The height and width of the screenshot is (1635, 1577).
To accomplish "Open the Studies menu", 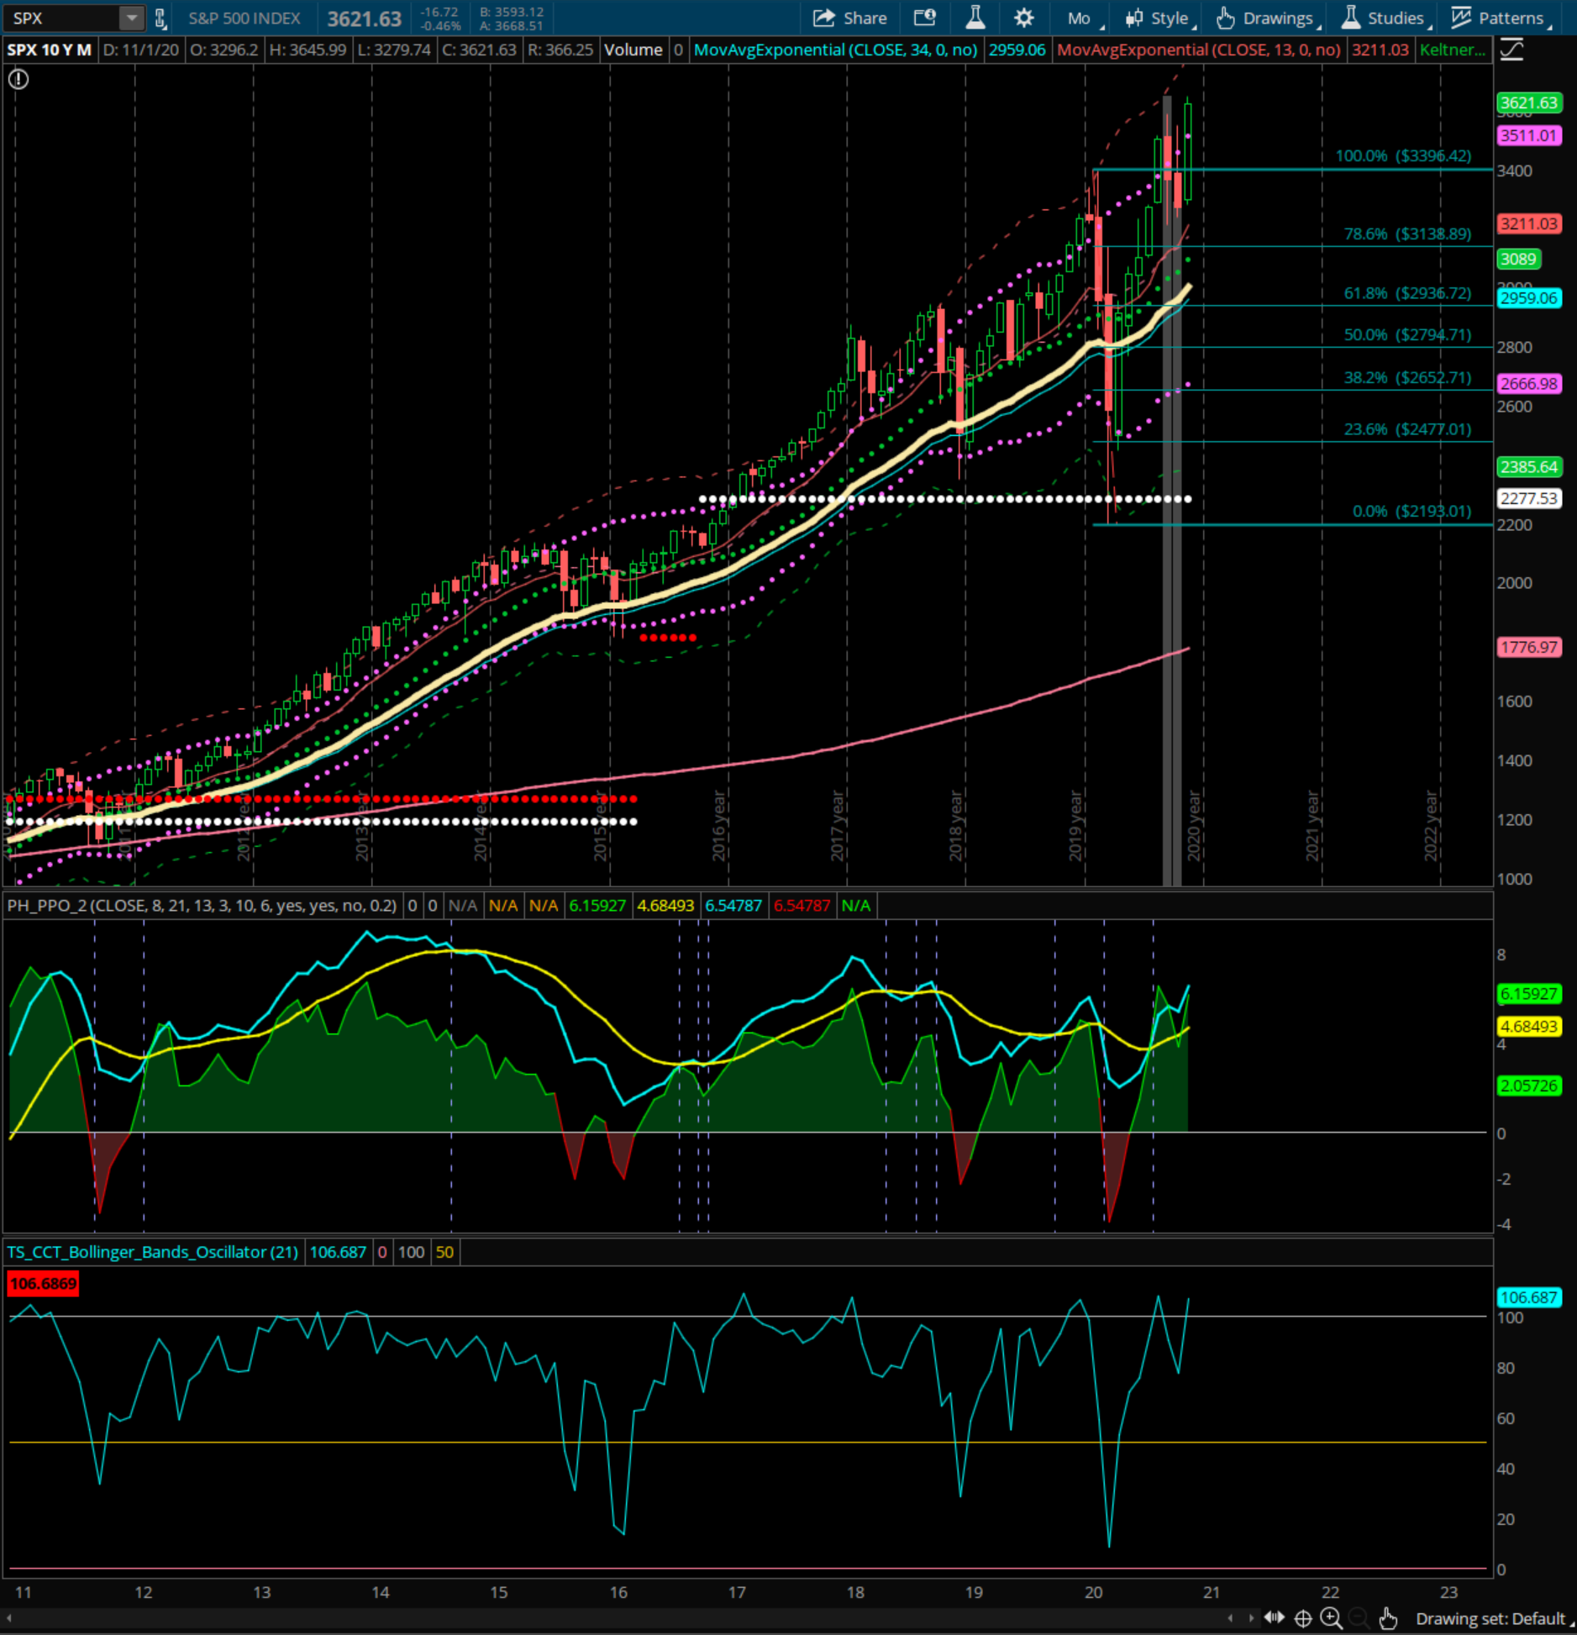I will 1387,18.
